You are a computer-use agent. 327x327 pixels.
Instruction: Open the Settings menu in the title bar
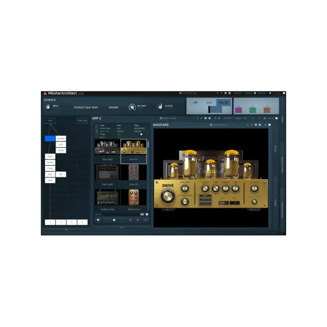tap(262, 93)
